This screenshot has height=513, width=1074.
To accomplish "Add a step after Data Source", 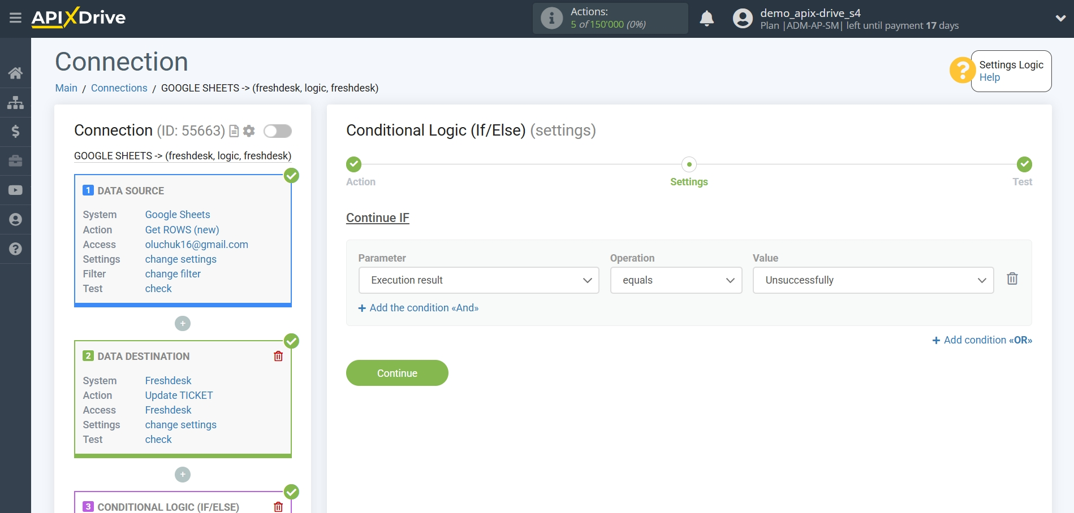I will [x=183, y=324].
